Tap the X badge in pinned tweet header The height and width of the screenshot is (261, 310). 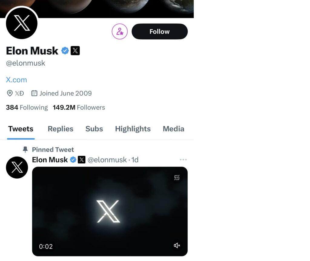click(x=81, y=160)
